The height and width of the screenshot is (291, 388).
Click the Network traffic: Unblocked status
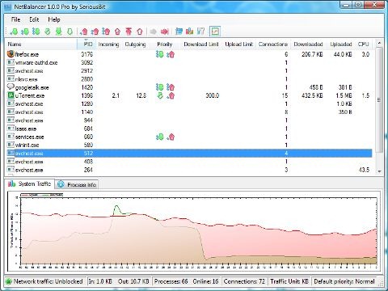coord(45,281)
